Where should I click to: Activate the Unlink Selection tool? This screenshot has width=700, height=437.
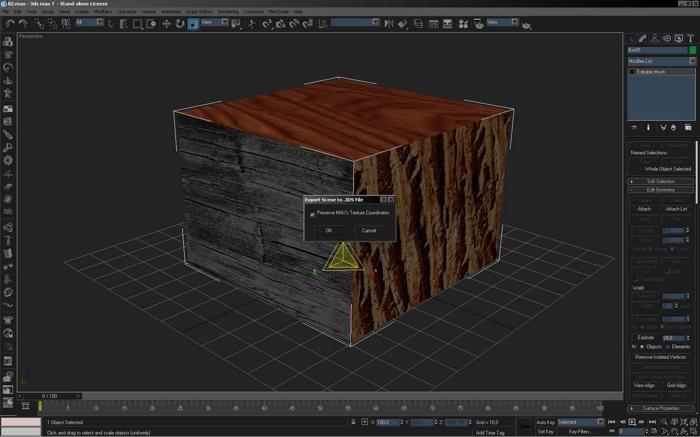point(52,24)
